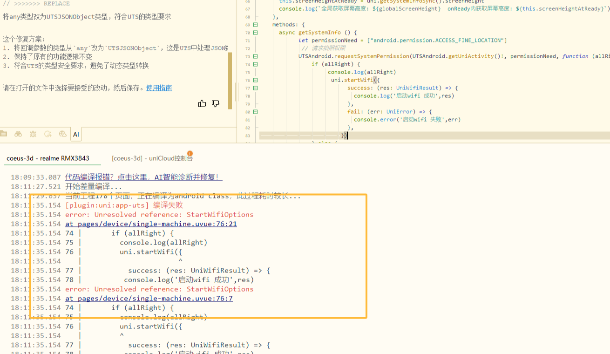The height and width of the screenshot is (354, 610).
Task: Open the bug debug panel icon
Action: point(33,134)
